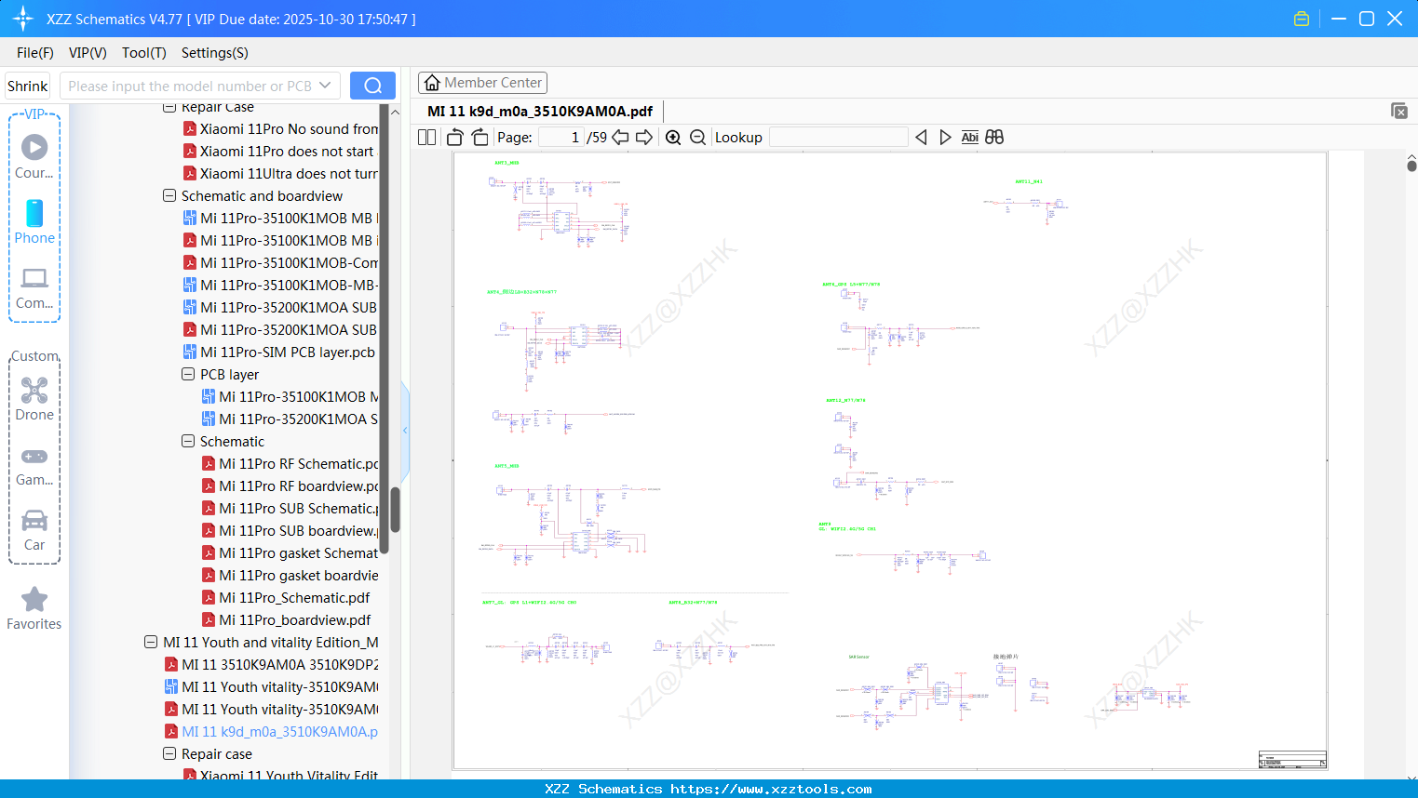Click the yellow VIP icon in title bar

(x=1302, y=19)
